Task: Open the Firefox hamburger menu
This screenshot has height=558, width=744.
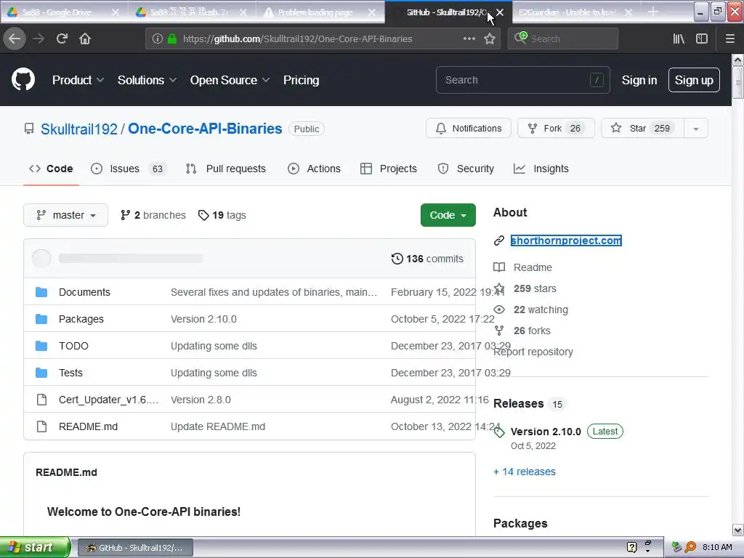Action: coord(730,39)
